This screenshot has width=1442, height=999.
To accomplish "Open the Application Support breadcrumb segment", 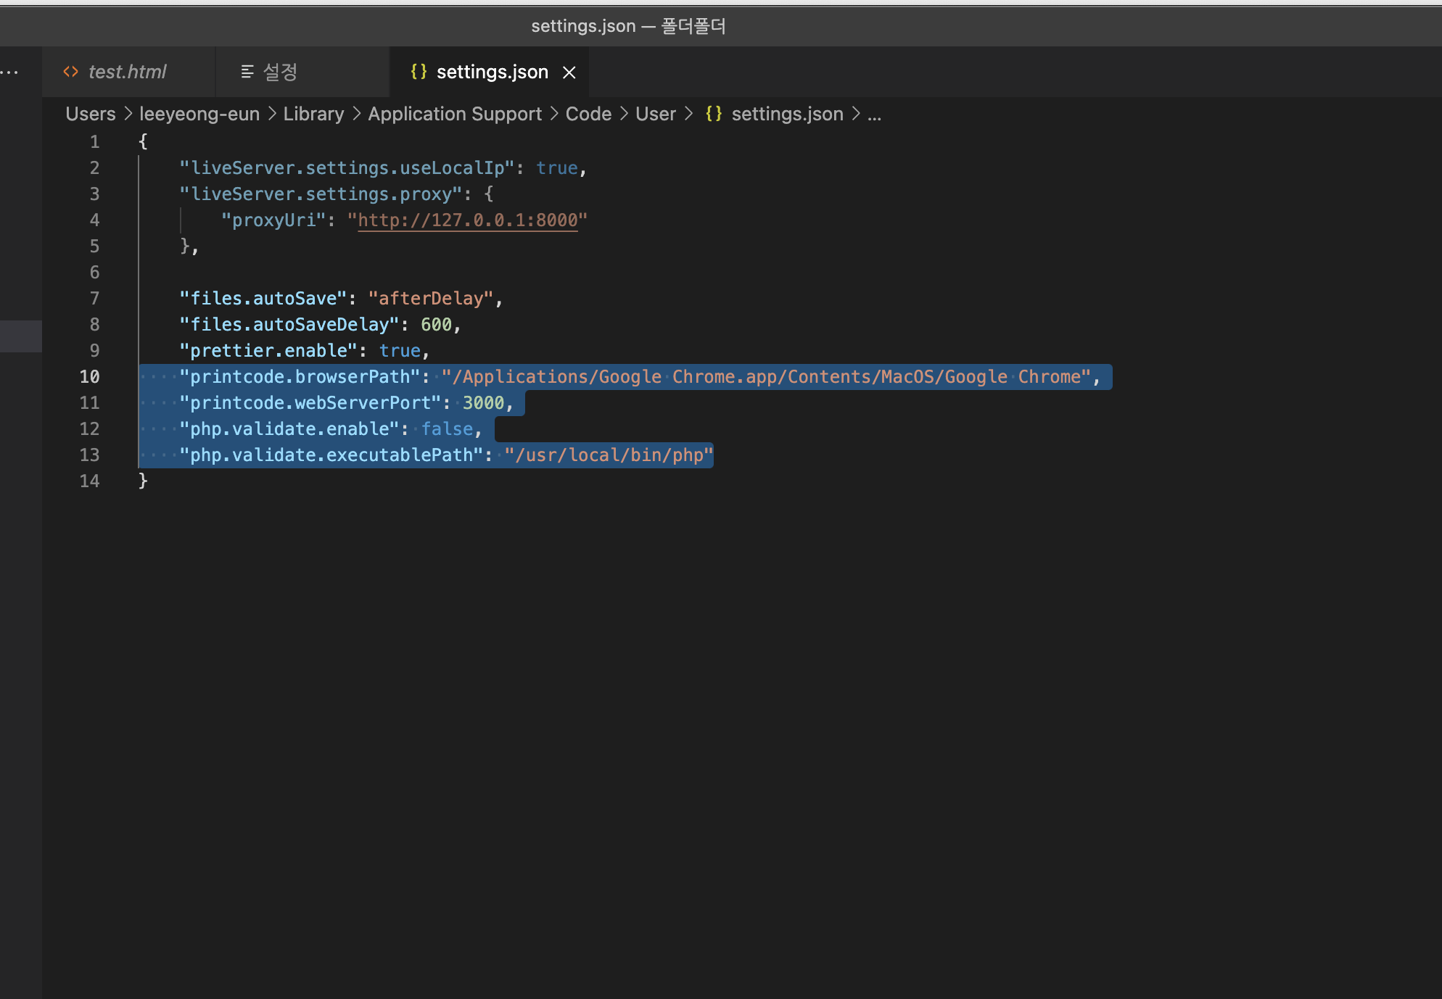I will (455, 114).
